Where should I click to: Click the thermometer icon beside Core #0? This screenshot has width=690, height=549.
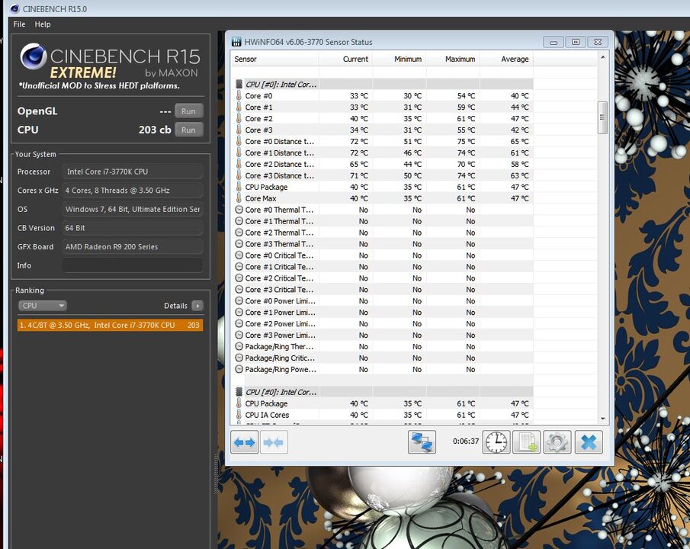(239, 95)
